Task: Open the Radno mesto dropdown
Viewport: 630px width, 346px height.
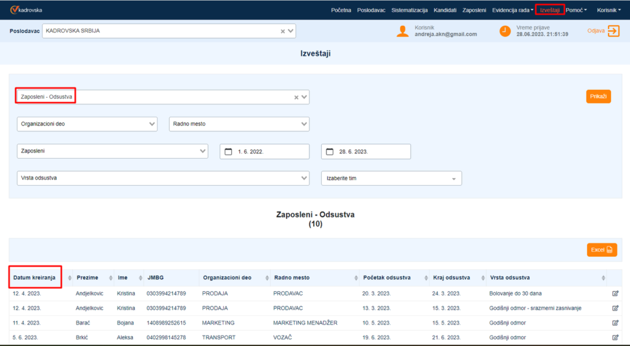Action: [239, 124]
